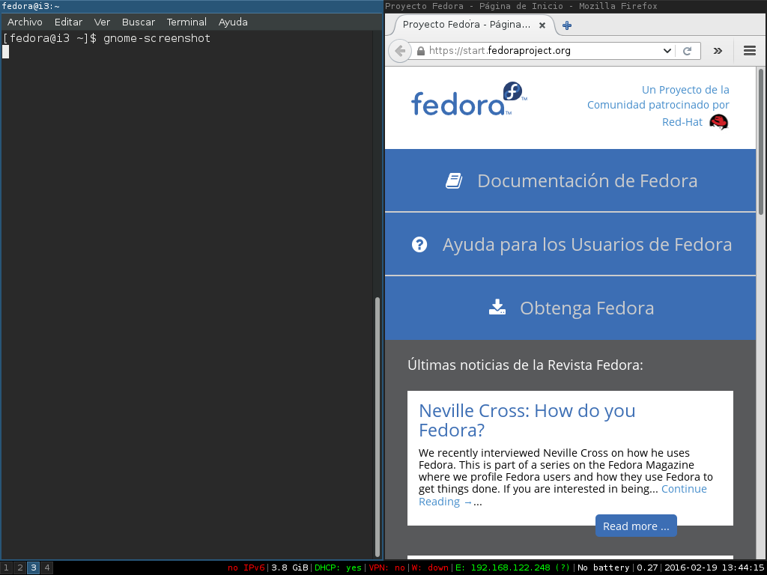The image size is (767, 575).
Task: Click the URL bar showing start.fedoraproject.org
Action: 543,51
